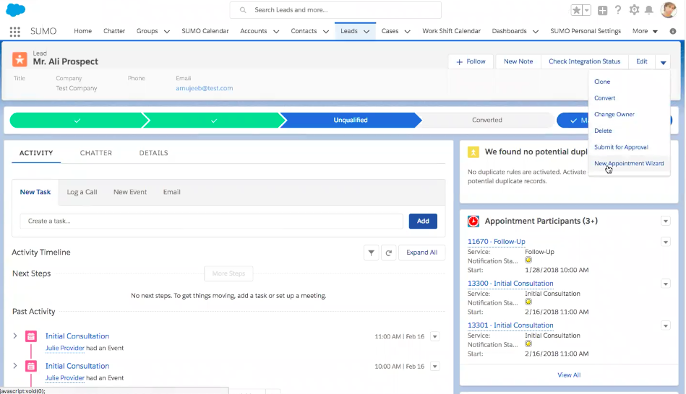
Task: Expand the Leads nav dropdown
Action: (x=366, y=32)
